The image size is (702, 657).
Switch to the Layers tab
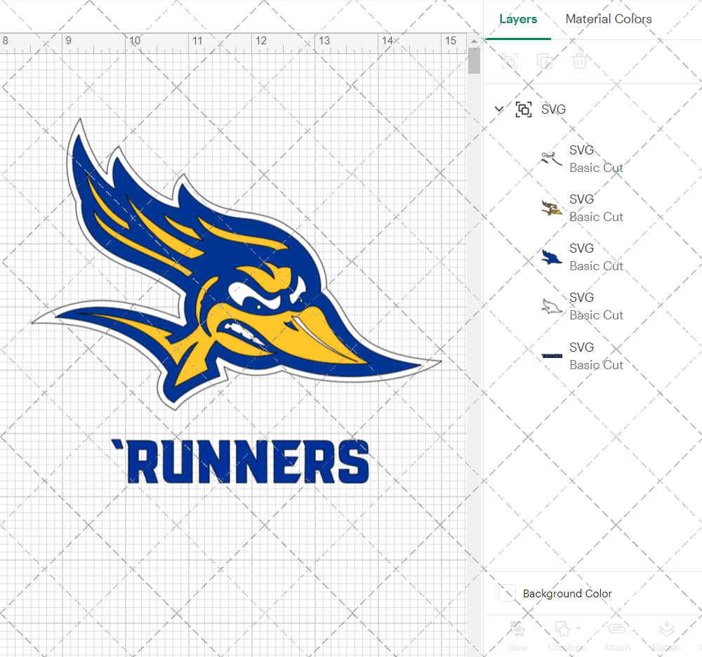(518, 19)
